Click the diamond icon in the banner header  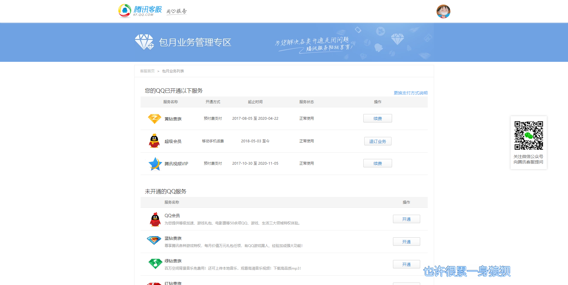coord(144,42)
